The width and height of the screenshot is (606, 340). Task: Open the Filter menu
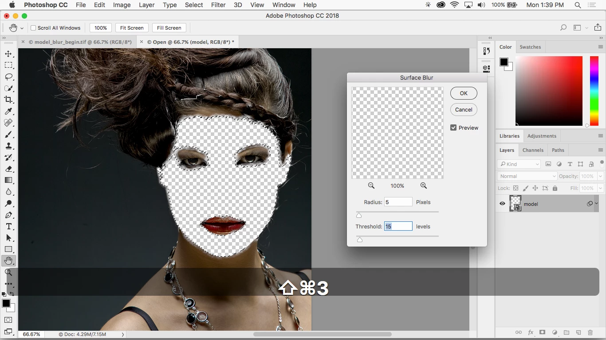[x=218, y=5]
